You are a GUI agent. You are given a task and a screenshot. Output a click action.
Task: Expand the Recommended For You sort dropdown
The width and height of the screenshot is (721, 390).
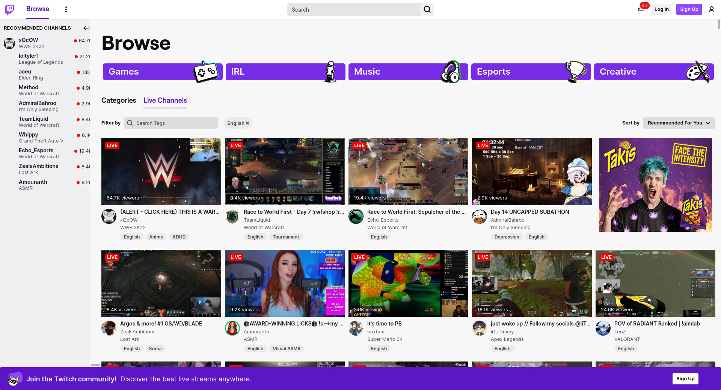click(679, 123)
